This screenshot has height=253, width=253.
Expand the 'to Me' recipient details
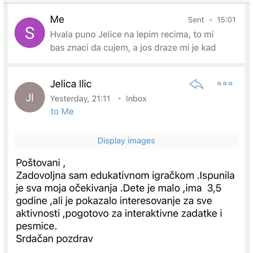point(62,112)
